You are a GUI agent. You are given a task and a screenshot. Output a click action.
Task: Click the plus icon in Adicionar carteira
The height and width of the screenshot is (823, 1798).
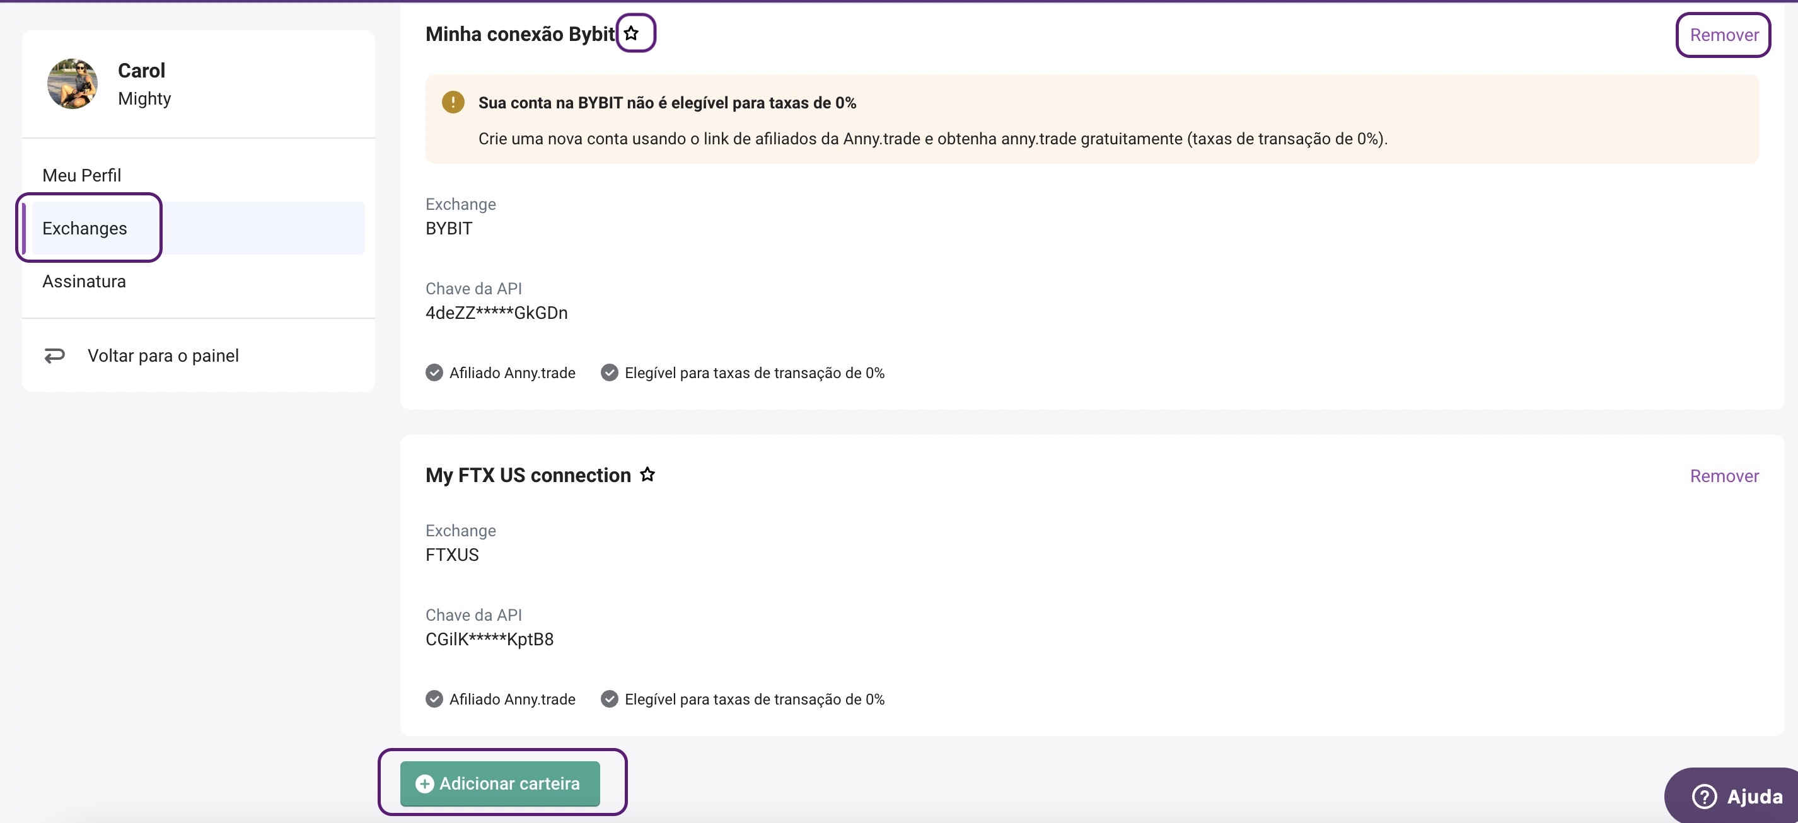424,783
